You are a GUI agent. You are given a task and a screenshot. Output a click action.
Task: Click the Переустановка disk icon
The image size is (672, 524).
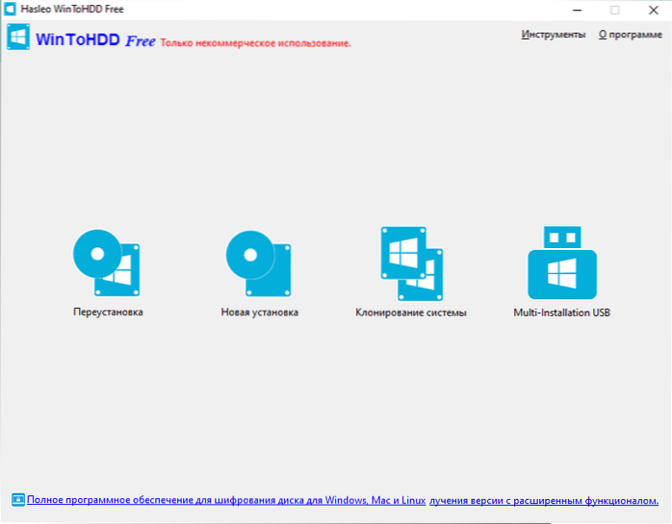click(107, 263)
